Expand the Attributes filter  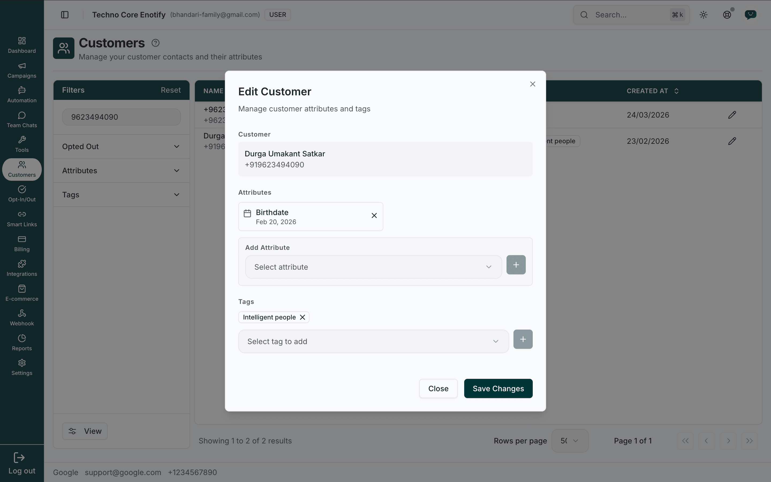tap(121, 171)
